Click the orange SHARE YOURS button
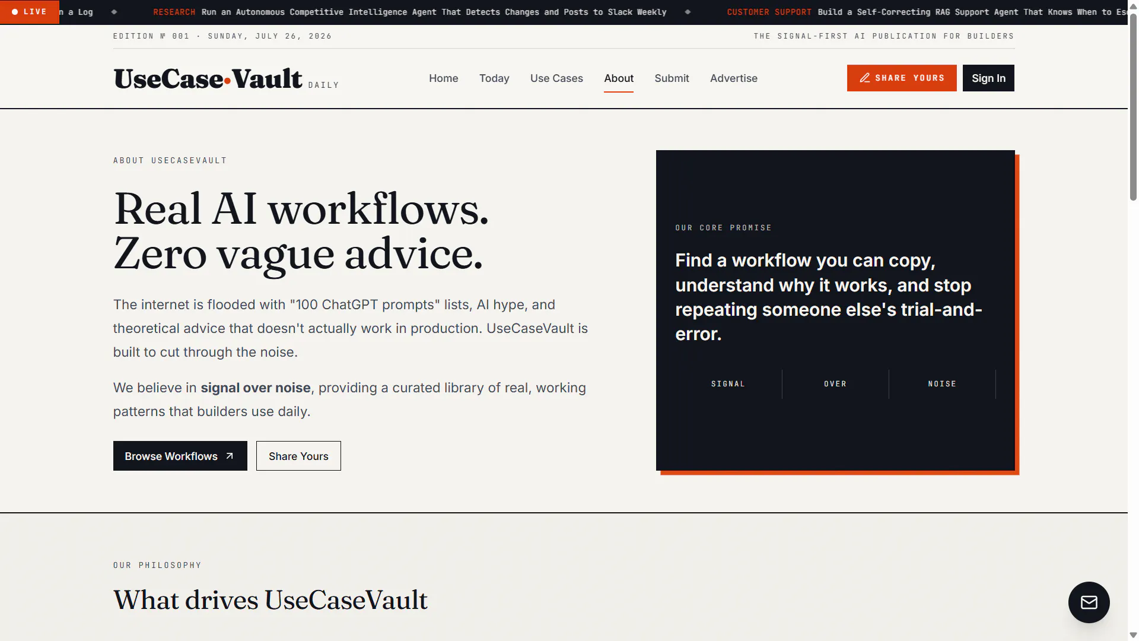 (x=902, y=78)
